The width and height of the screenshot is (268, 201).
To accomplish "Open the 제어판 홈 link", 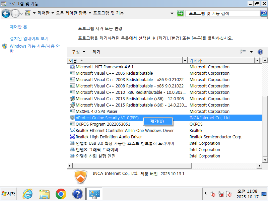I will coord(18,27).
